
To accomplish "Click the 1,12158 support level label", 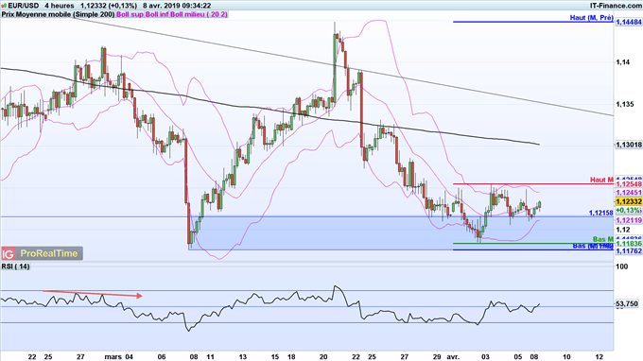I will (600, 213).
